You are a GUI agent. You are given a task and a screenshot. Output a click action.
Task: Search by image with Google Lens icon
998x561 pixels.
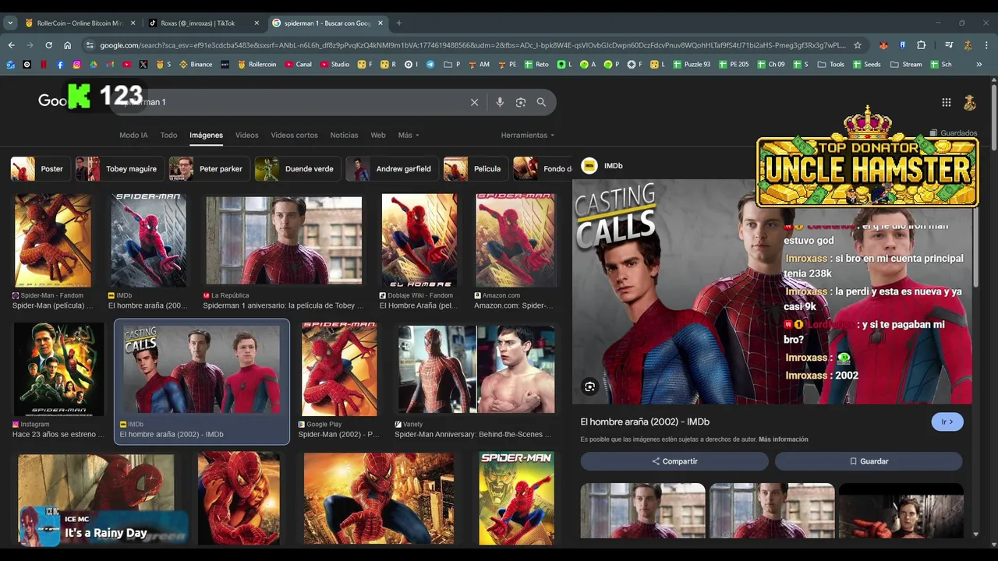[521, 102]
